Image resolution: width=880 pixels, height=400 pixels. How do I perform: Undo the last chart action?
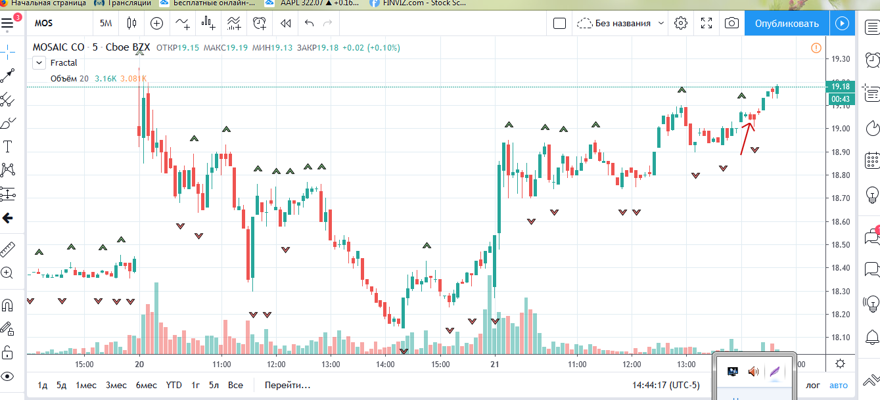click(x=309, y=24)
